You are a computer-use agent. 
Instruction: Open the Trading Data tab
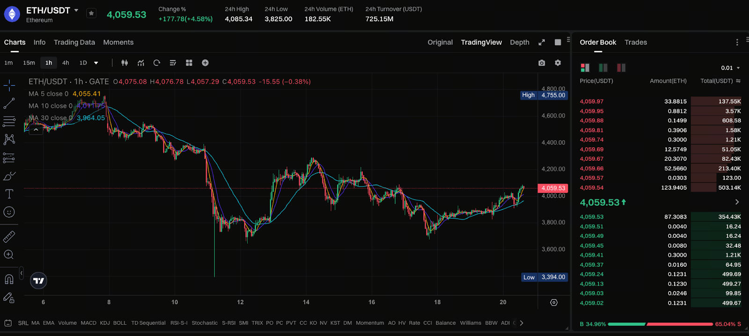pyautogui.click(x=74, y=42)
